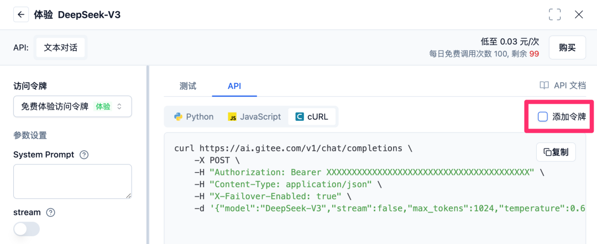The width and height of the screenshot is (597, 244).
Task: Click the cURL C icon
Action: click(x=300, y=116)
